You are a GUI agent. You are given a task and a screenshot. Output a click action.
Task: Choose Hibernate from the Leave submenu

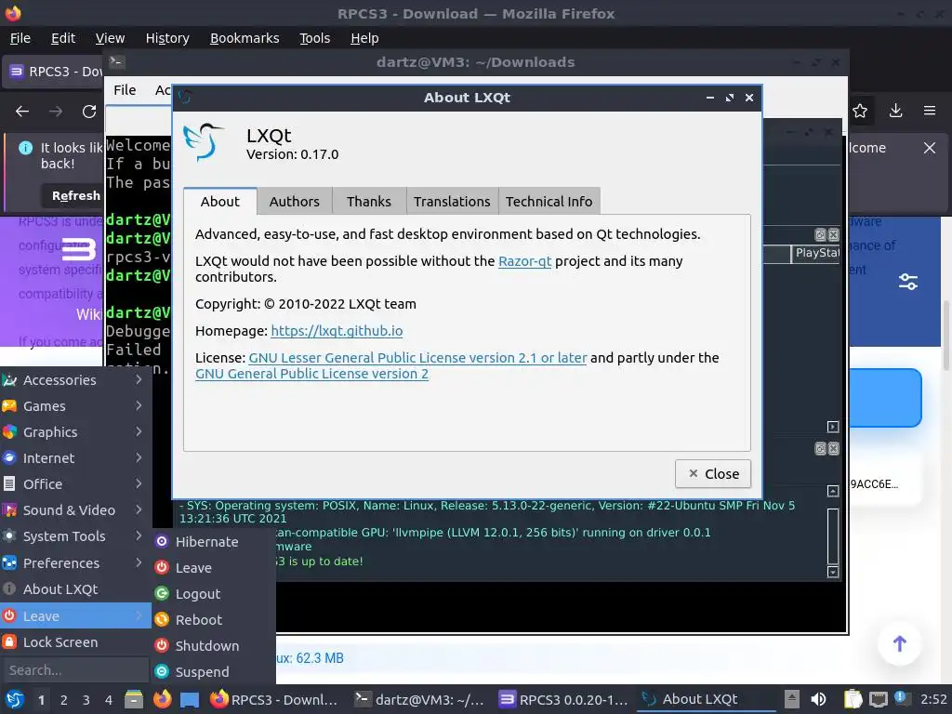tap(214, 542)
